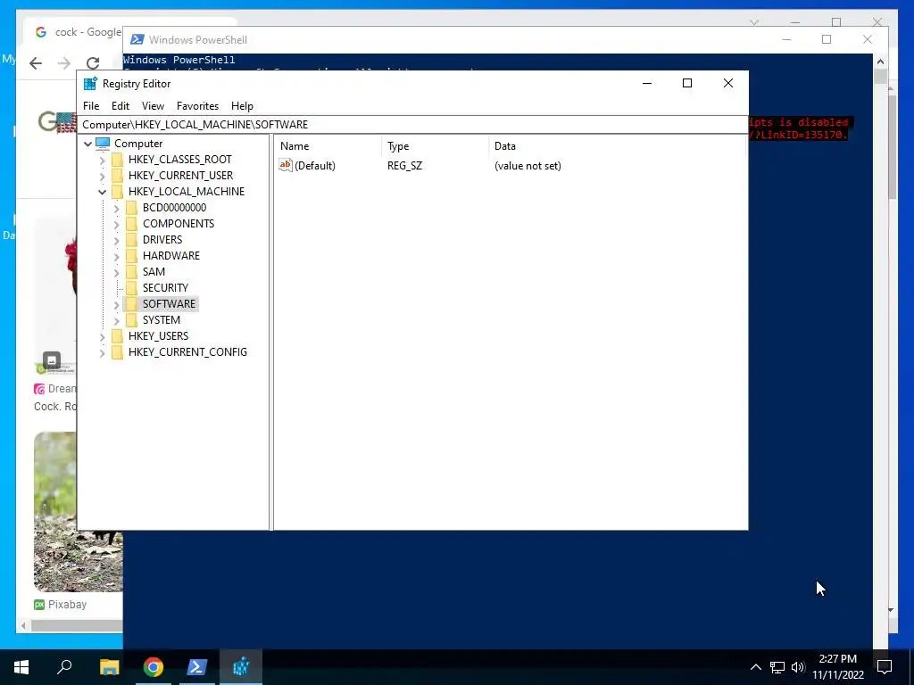The image size is (914, 685).
Task: Go forward in the Chrome browser
Action: tap(64, 63)
